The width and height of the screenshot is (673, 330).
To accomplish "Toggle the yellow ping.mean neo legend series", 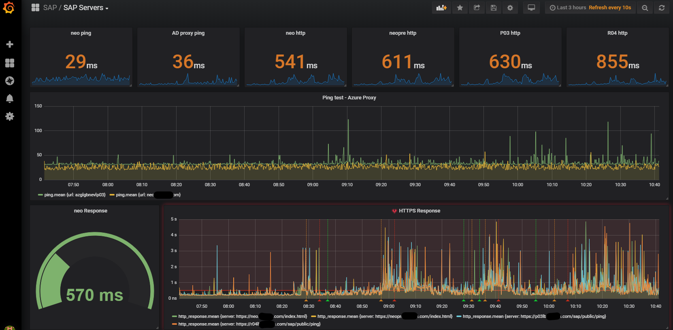I will [x=148, y=195].
